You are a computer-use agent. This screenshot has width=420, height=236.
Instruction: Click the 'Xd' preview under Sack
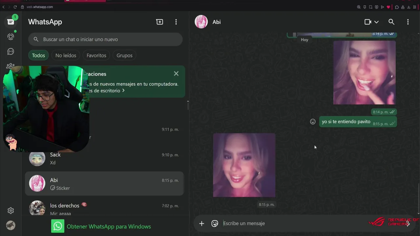(53, 163)
